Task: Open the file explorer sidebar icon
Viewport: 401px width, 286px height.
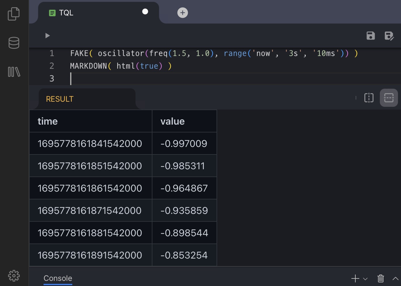Action: (14, 14)
